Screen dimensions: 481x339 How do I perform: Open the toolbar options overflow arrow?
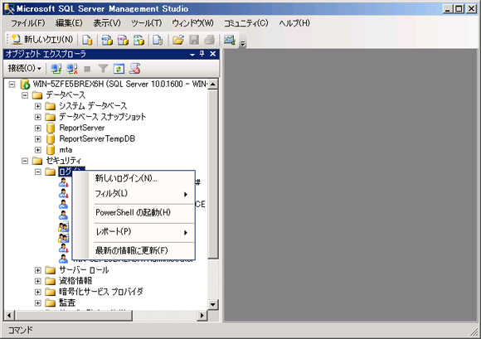tap(243, 44)
